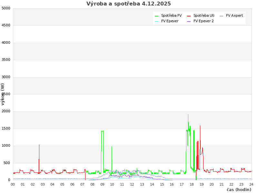Toggle the Spotřeba Uti legend entry
The height and width of the screenshot is (193, 258).
203,15
